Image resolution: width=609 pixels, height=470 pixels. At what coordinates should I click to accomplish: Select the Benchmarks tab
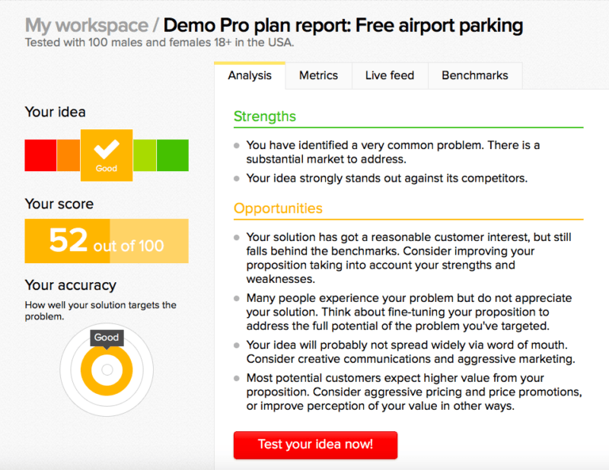[x=475, y=75]
